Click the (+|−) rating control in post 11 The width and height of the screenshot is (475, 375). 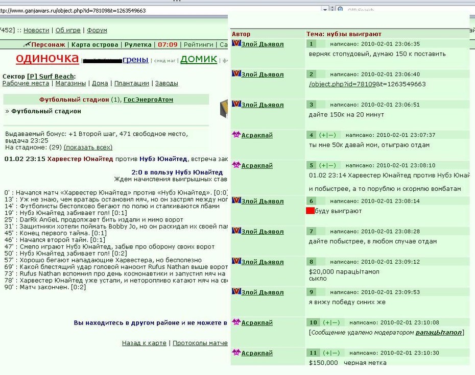click(x=331, y=353)
